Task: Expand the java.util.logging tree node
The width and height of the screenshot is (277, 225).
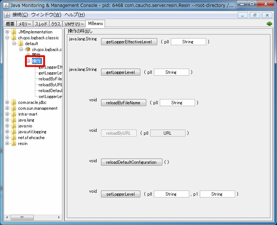Action: tap(7, 132)
